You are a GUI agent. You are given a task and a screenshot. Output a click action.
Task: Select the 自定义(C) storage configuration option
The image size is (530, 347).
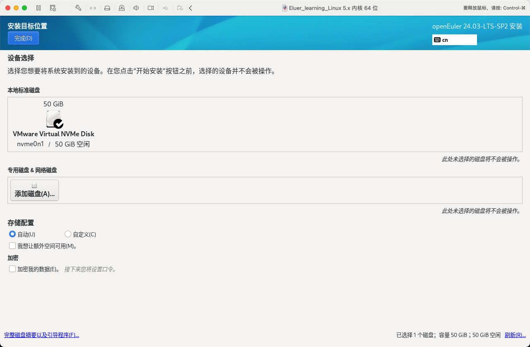coord(67,234)
